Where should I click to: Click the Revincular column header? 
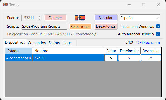click(x=151, y=51)
